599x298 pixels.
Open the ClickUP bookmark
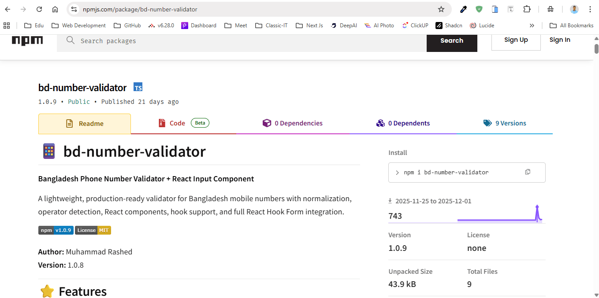click(x=415, y=26)
